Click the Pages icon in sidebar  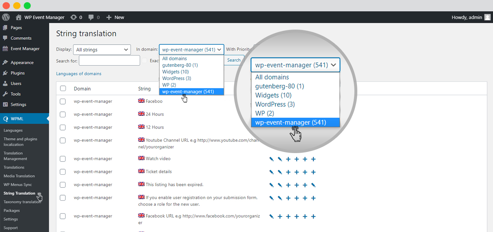click(x=5, y=27)
